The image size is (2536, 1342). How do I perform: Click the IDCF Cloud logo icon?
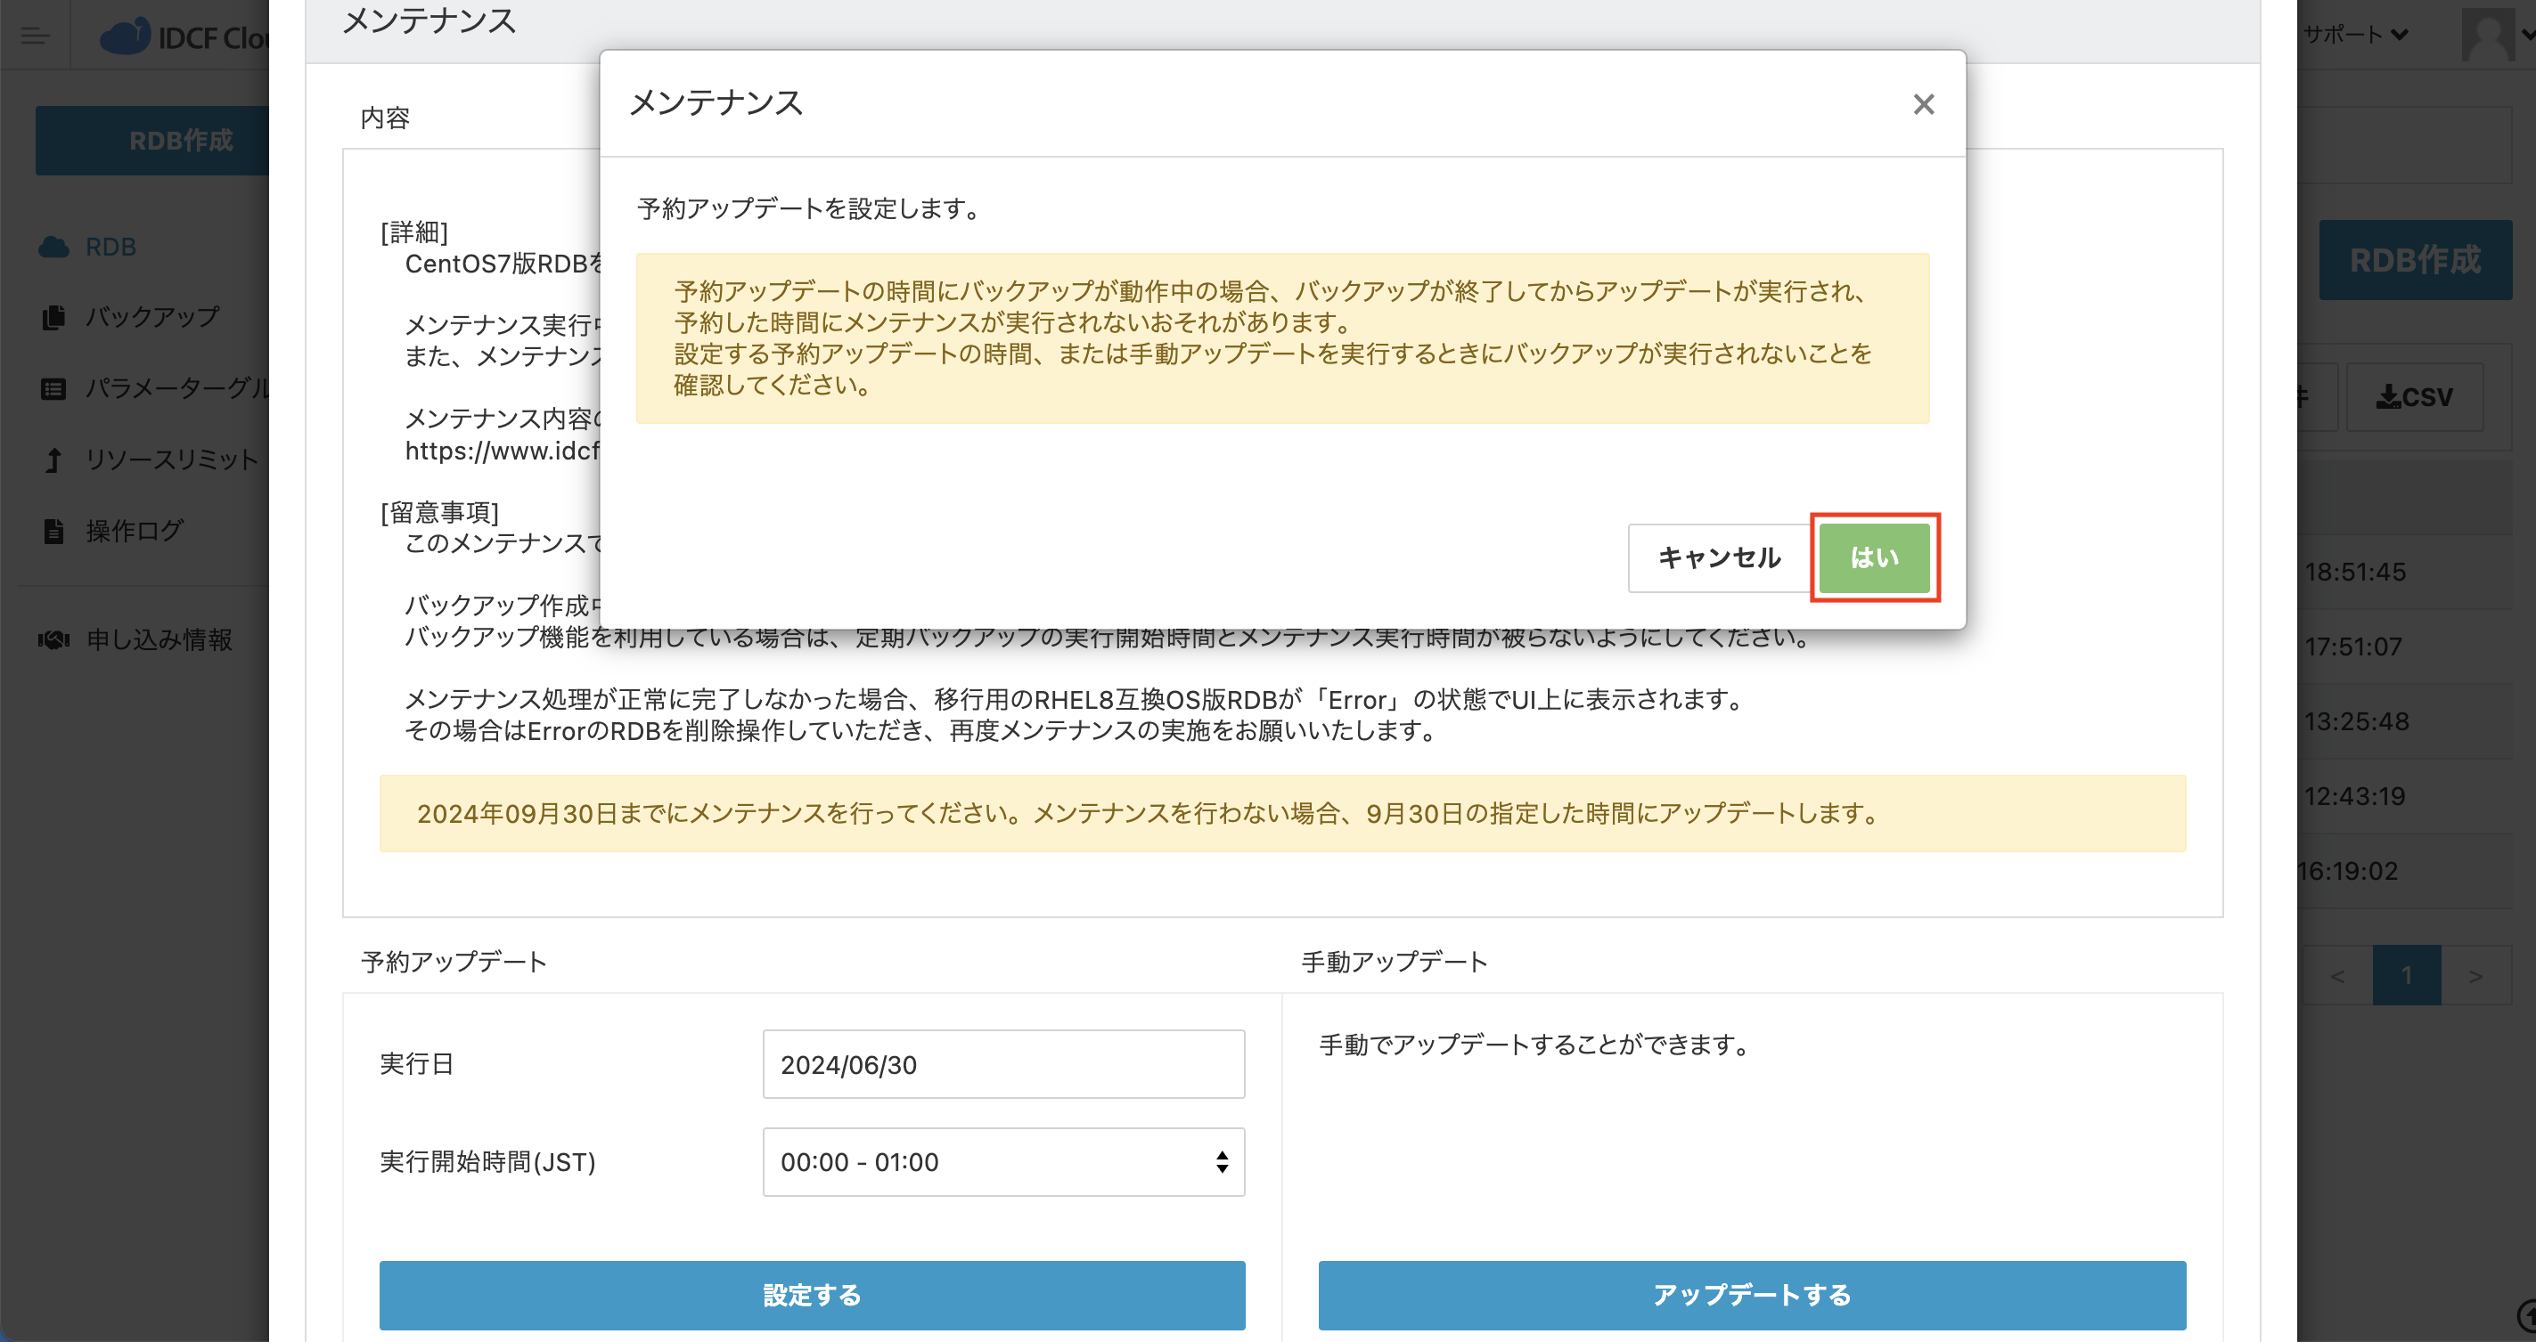click(125, 37)
